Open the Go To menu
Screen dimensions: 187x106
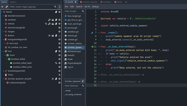click(87, 7)
